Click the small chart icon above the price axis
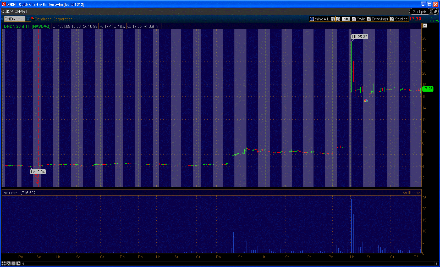The image size is (440, 267). tap(425, 26)
